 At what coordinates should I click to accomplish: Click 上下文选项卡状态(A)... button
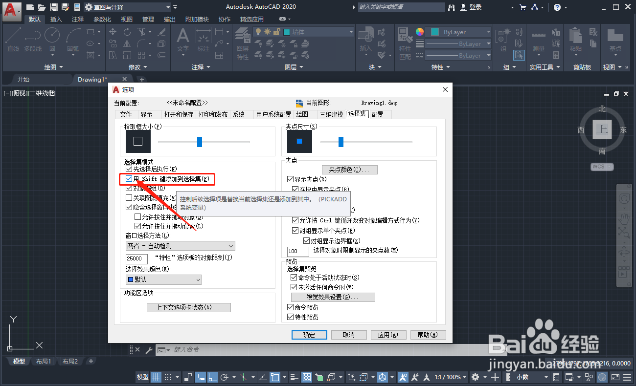pyautogui.click(x=188, y=307)
